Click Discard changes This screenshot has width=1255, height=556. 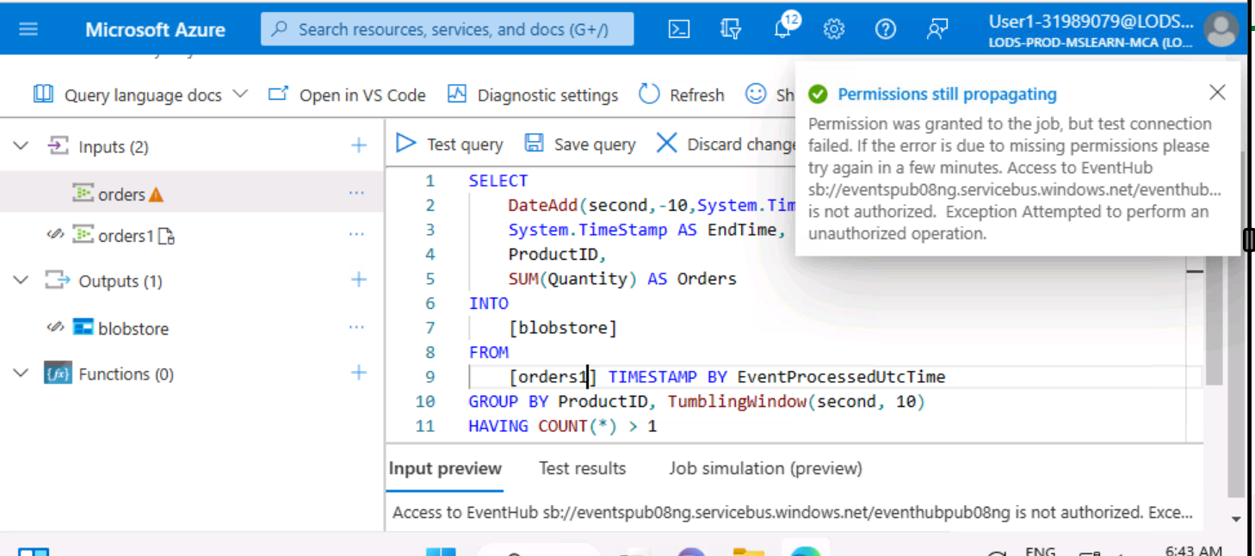point(726,144)
